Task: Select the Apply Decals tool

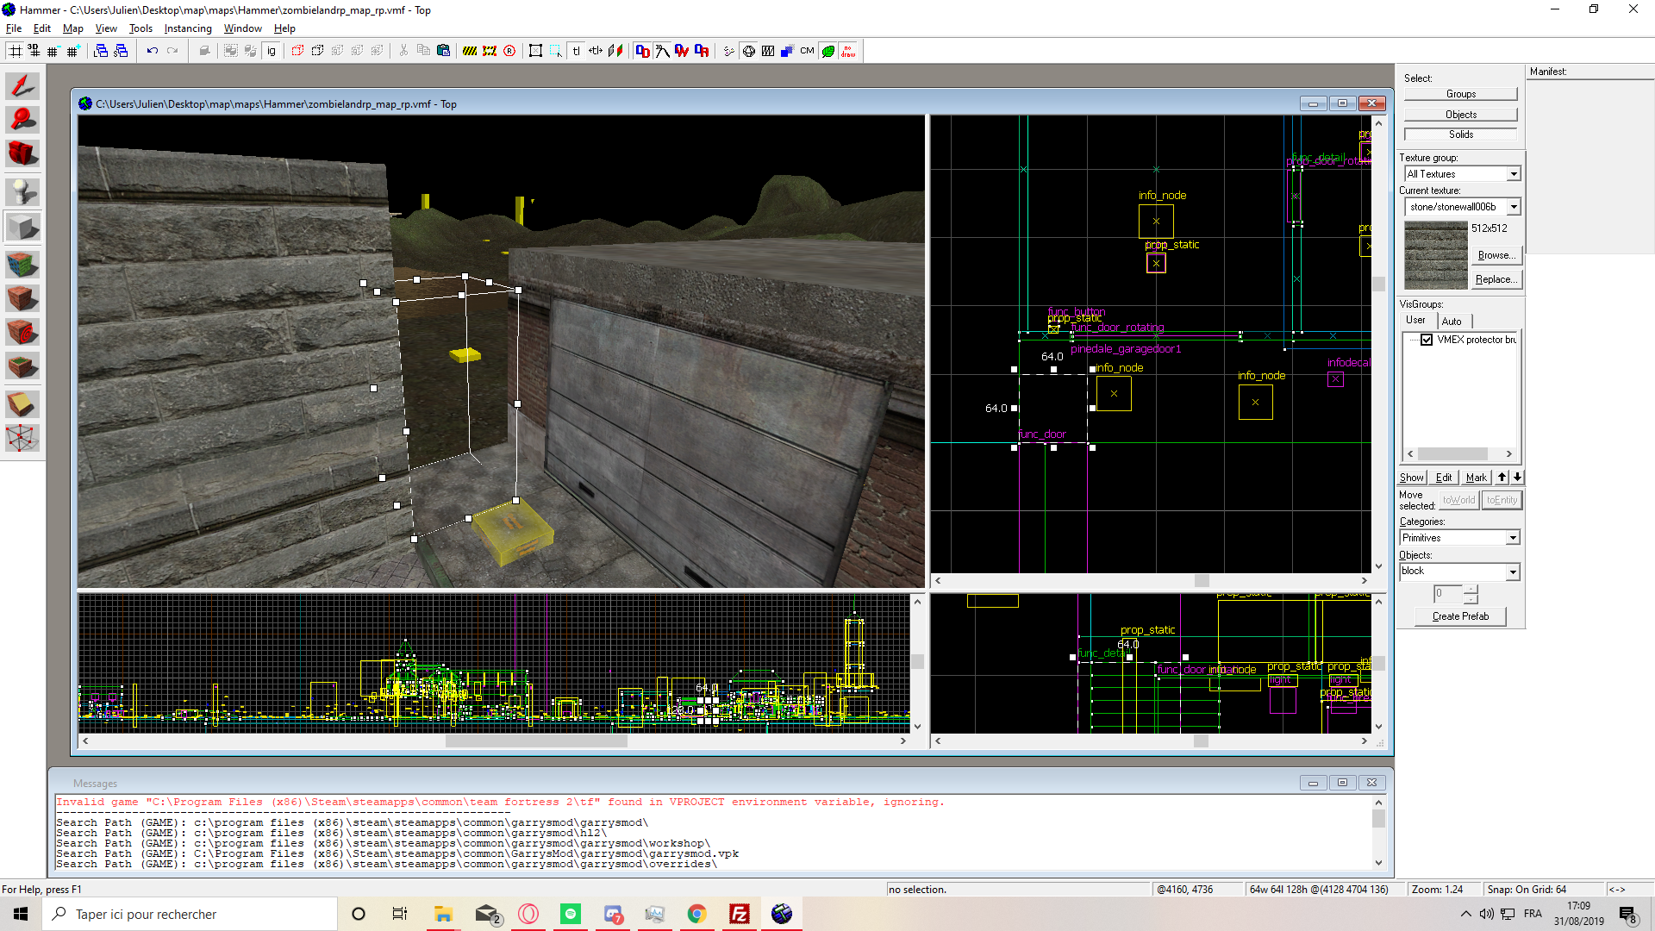Action: click(22, 333)
